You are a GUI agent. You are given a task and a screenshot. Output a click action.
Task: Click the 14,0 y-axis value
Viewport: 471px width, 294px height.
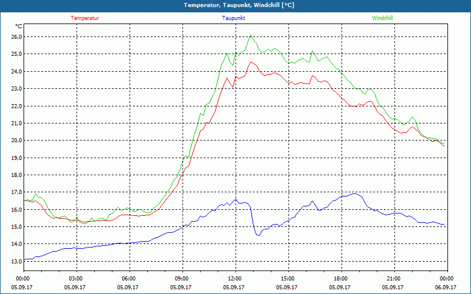16,244
